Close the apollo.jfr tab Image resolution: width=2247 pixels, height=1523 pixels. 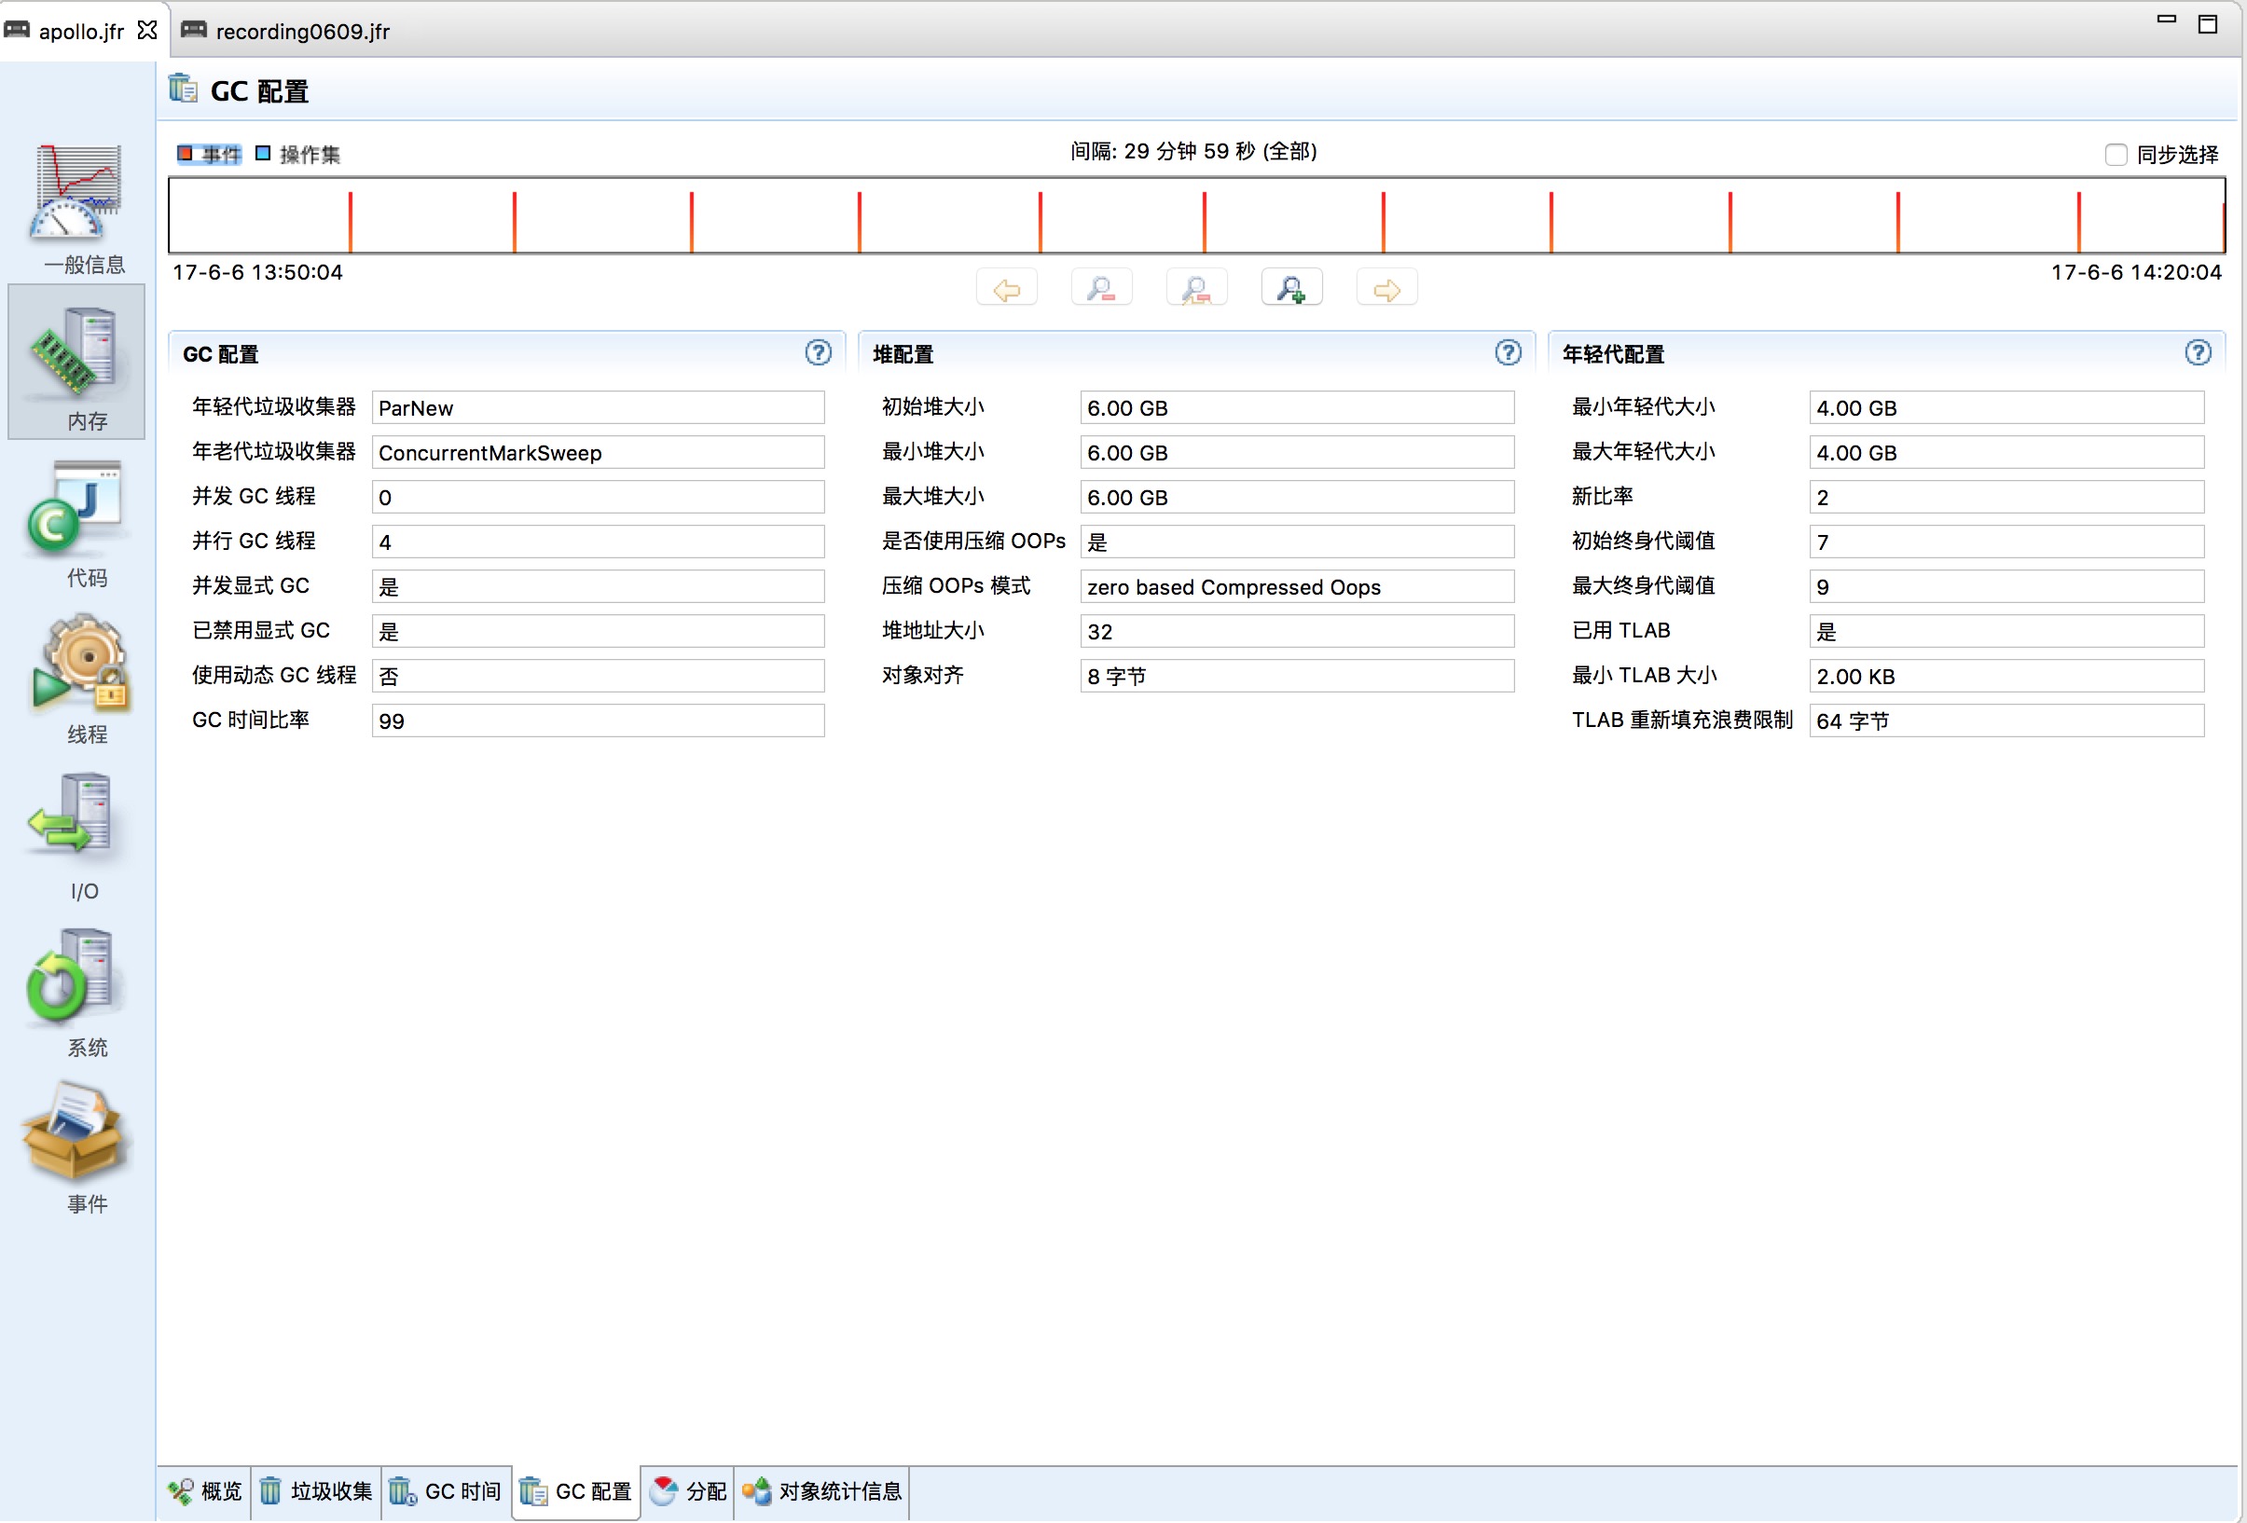click(147, 31)
